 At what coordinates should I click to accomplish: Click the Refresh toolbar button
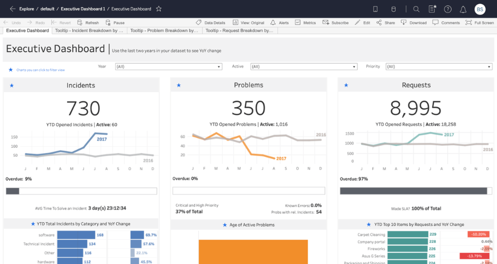point(88,23)
